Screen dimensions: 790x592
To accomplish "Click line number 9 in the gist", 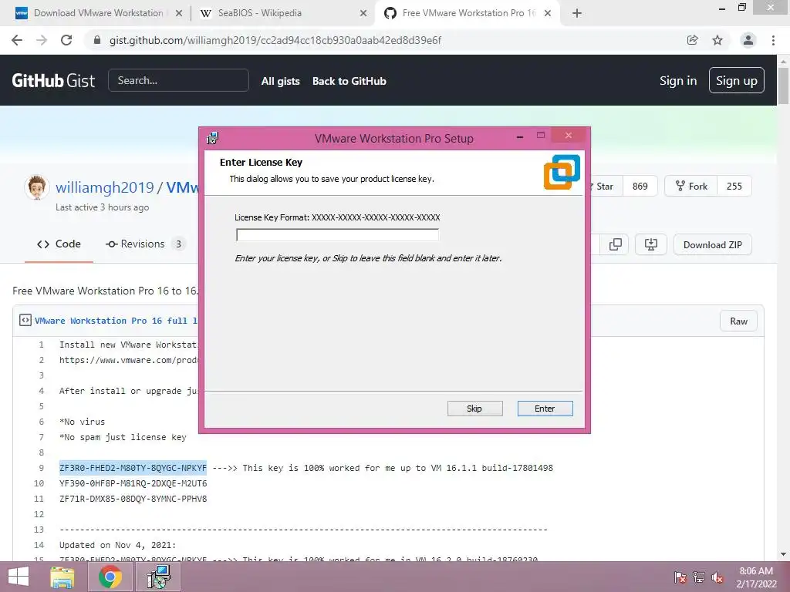I will point(42,468).
